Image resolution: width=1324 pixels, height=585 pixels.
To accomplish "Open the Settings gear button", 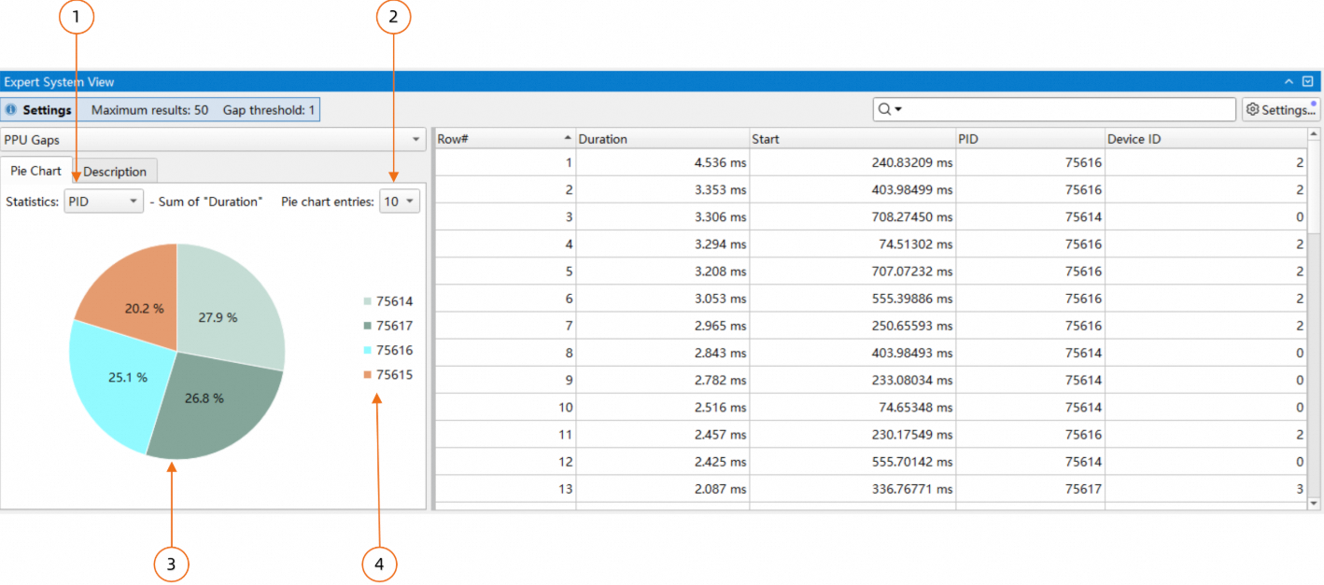I will [x=1281, y=109].
